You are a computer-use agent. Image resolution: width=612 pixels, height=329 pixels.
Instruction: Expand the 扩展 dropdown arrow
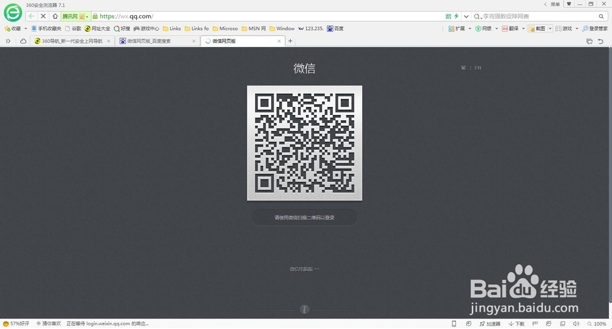pos(469,29)
